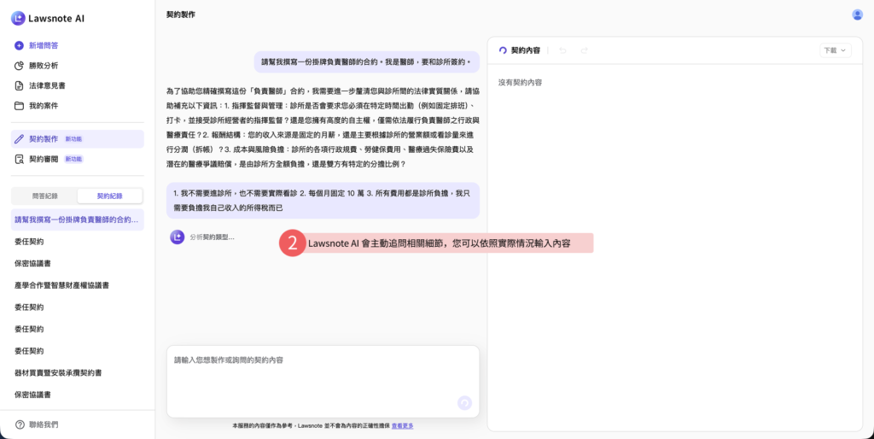Click the 契約製作 page heading
Screen dimensions: 874x439
(181, 15)
